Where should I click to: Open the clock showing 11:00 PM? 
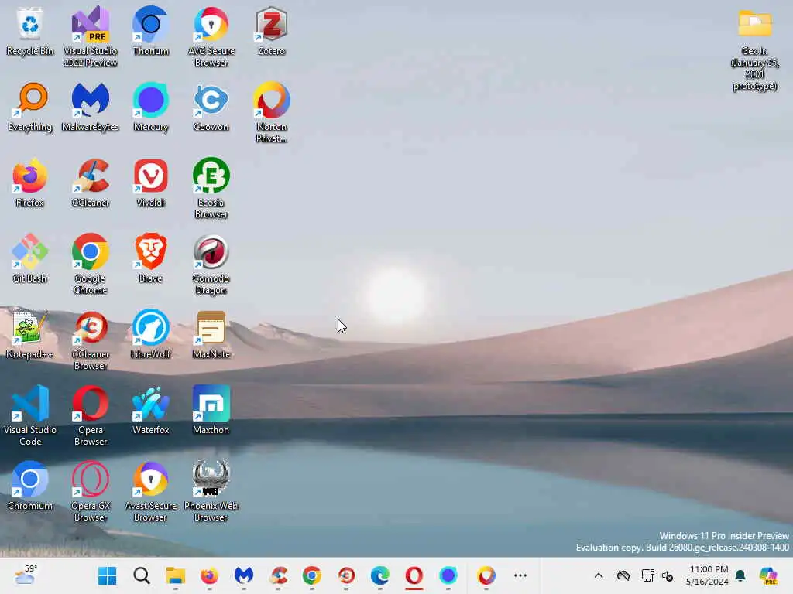707,575
